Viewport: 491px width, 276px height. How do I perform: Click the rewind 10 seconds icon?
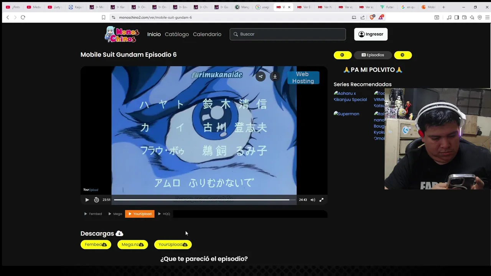(96, 200)
